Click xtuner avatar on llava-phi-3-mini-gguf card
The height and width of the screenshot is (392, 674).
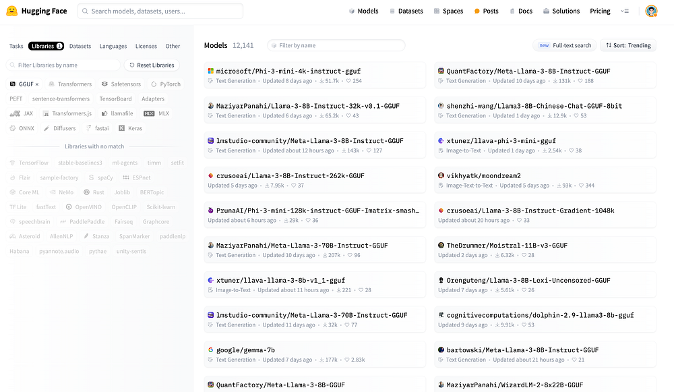click(441, 141)
